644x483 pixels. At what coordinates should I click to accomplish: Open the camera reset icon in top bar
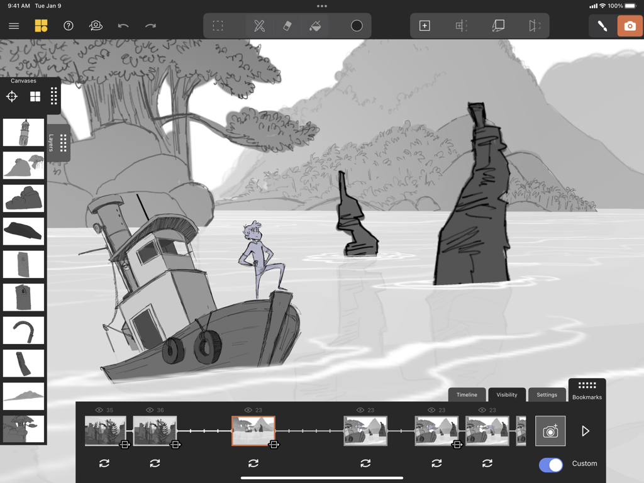click(x=95, y=26)
